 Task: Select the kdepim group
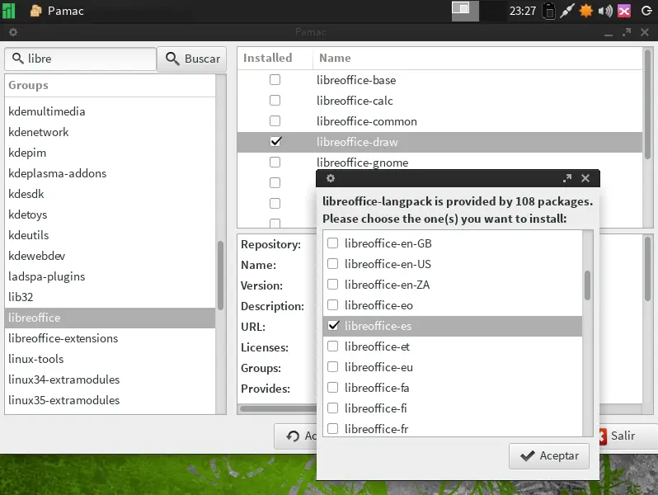(110, 153)
